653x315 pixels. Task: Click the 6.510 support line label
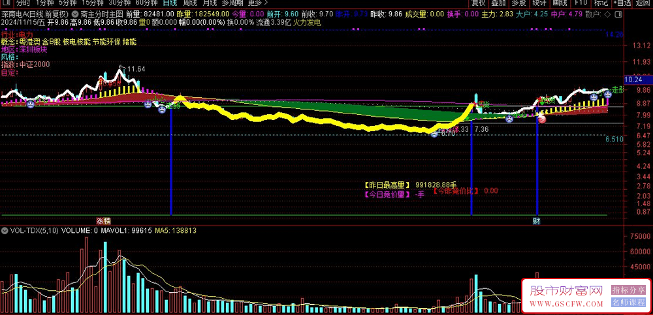(x=614, y=140)
